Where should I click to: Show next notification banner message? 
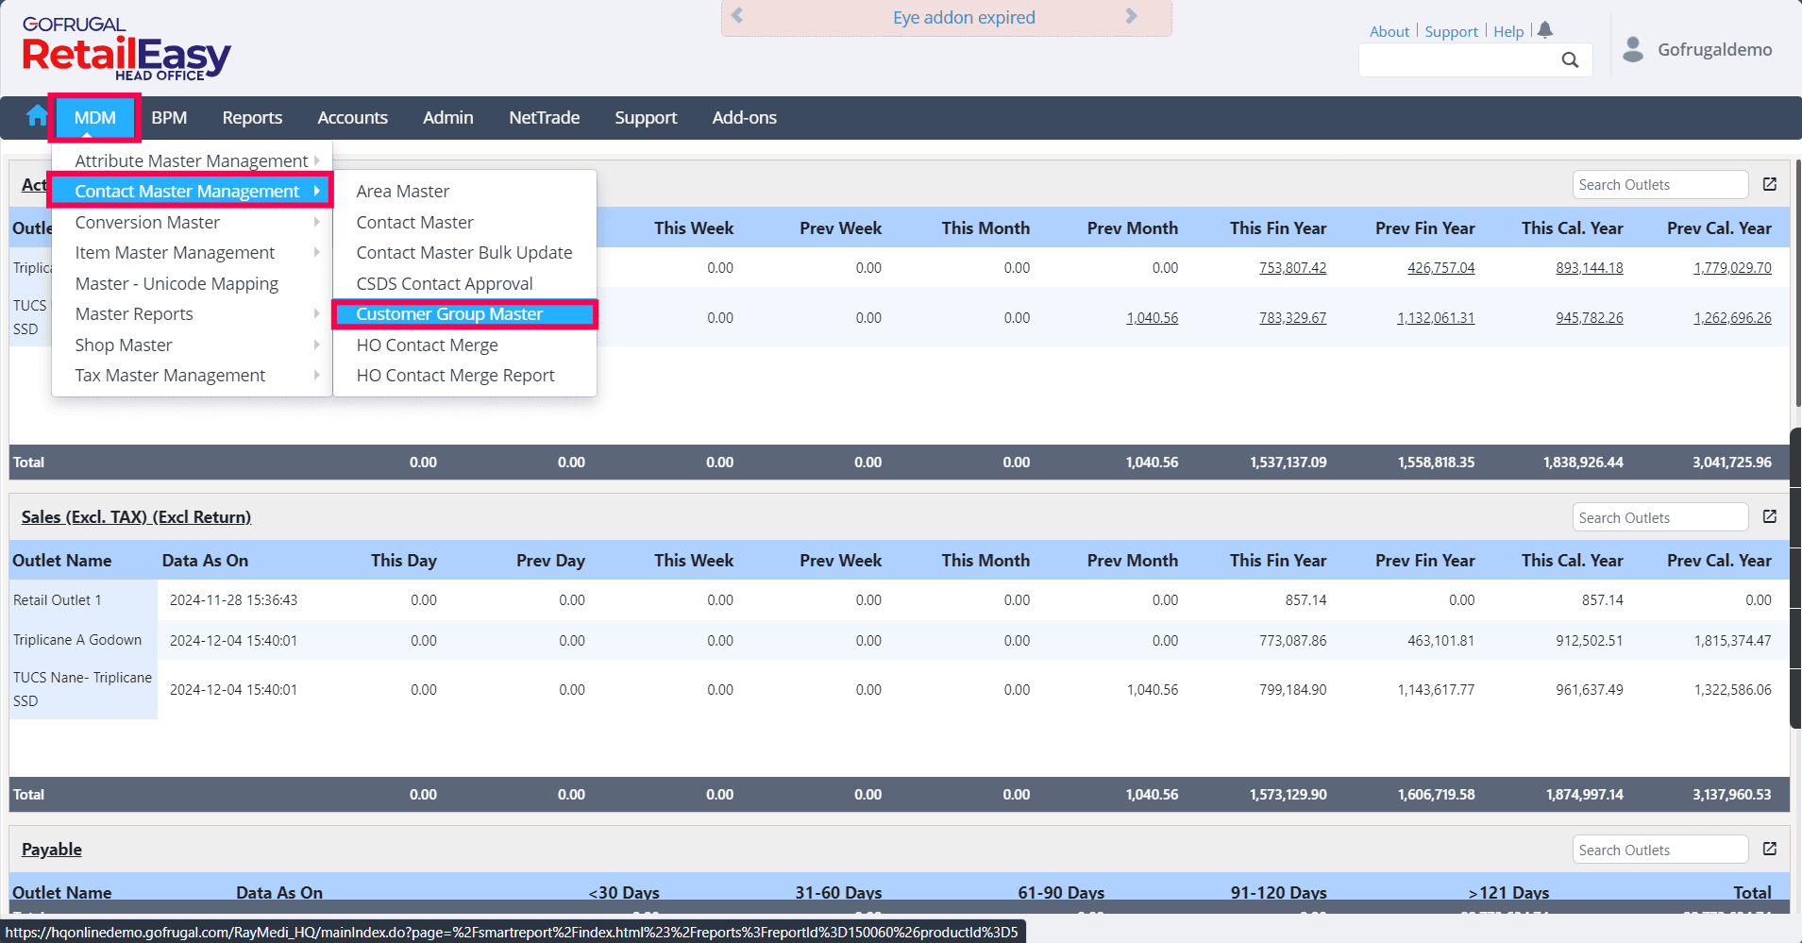[1131, 16]
